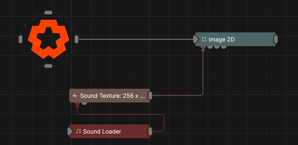Select the wire from root to Image 2D
The width and height of the screenshot is (298, 145).
pyautogui.click(x=135, y=39)
